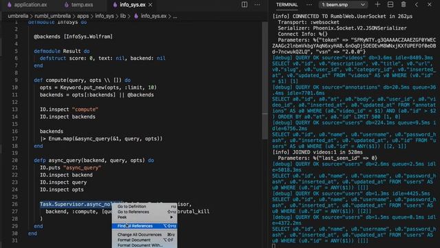
Task: Click 'defp async_query' function definition
Action: coord(93,161)
